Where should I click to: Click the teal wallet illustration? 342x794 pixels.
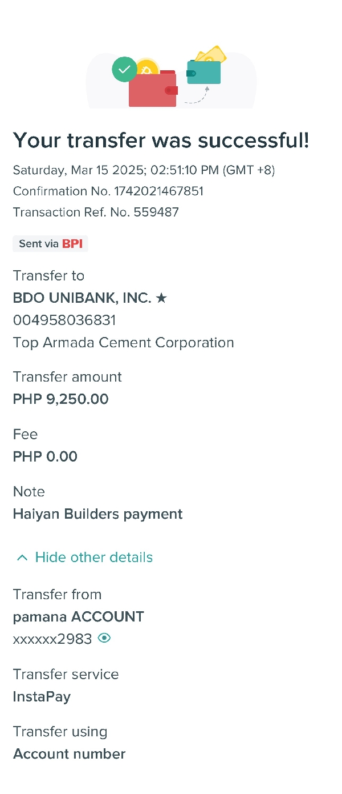pyautogui.click(x=204, y=73)
